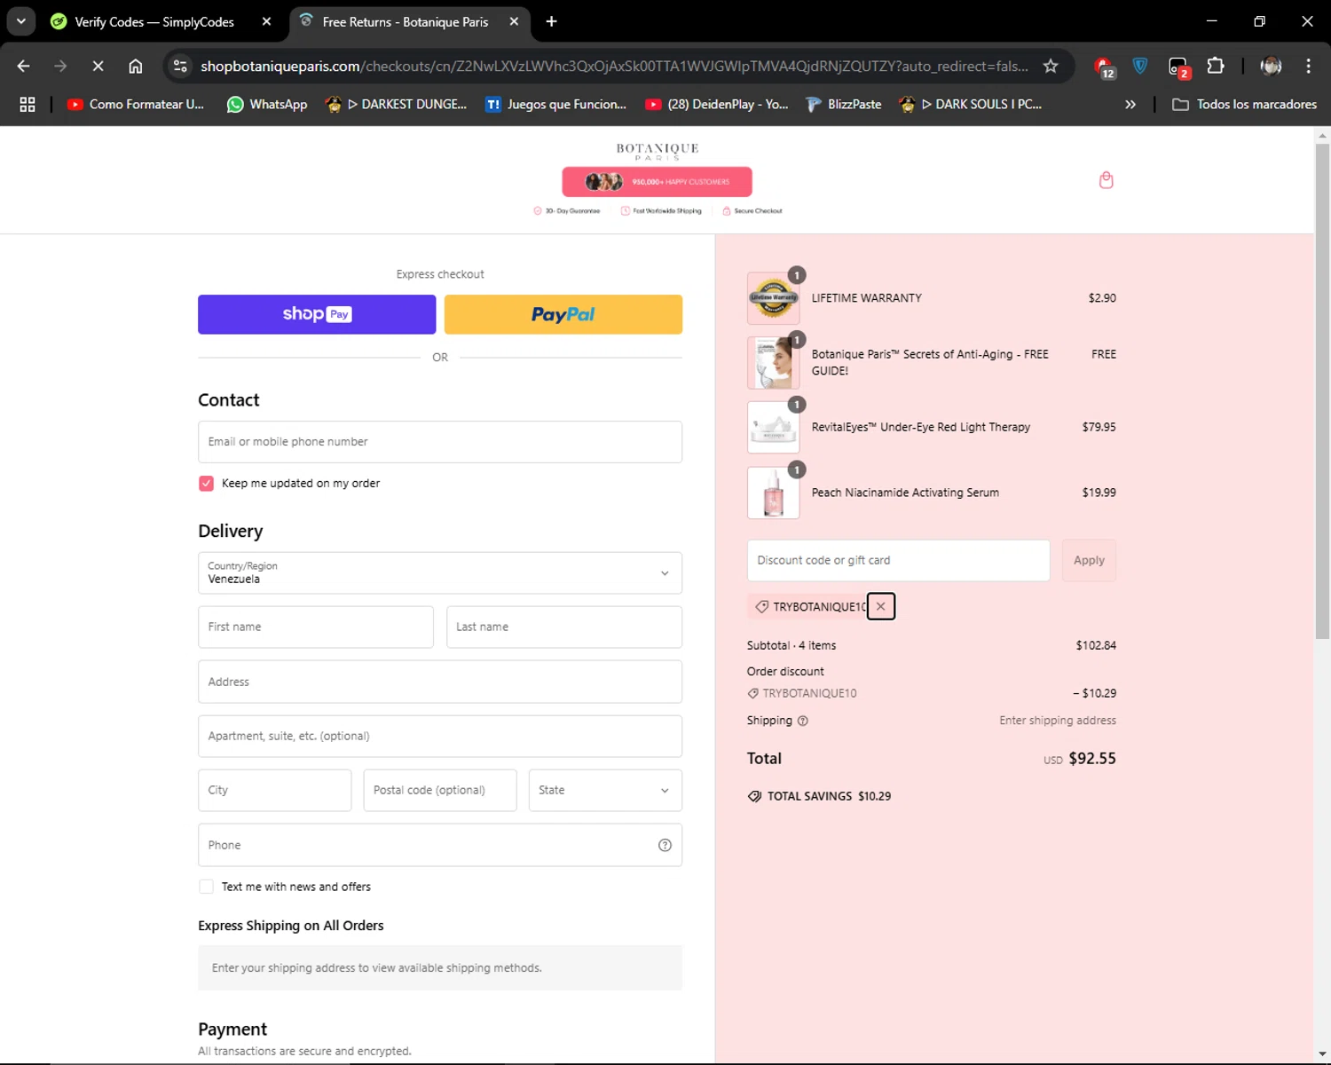Click the Secrets of Anti-Aging guide thumbnail
The image size is (1331, 1065).
[774, 363]
